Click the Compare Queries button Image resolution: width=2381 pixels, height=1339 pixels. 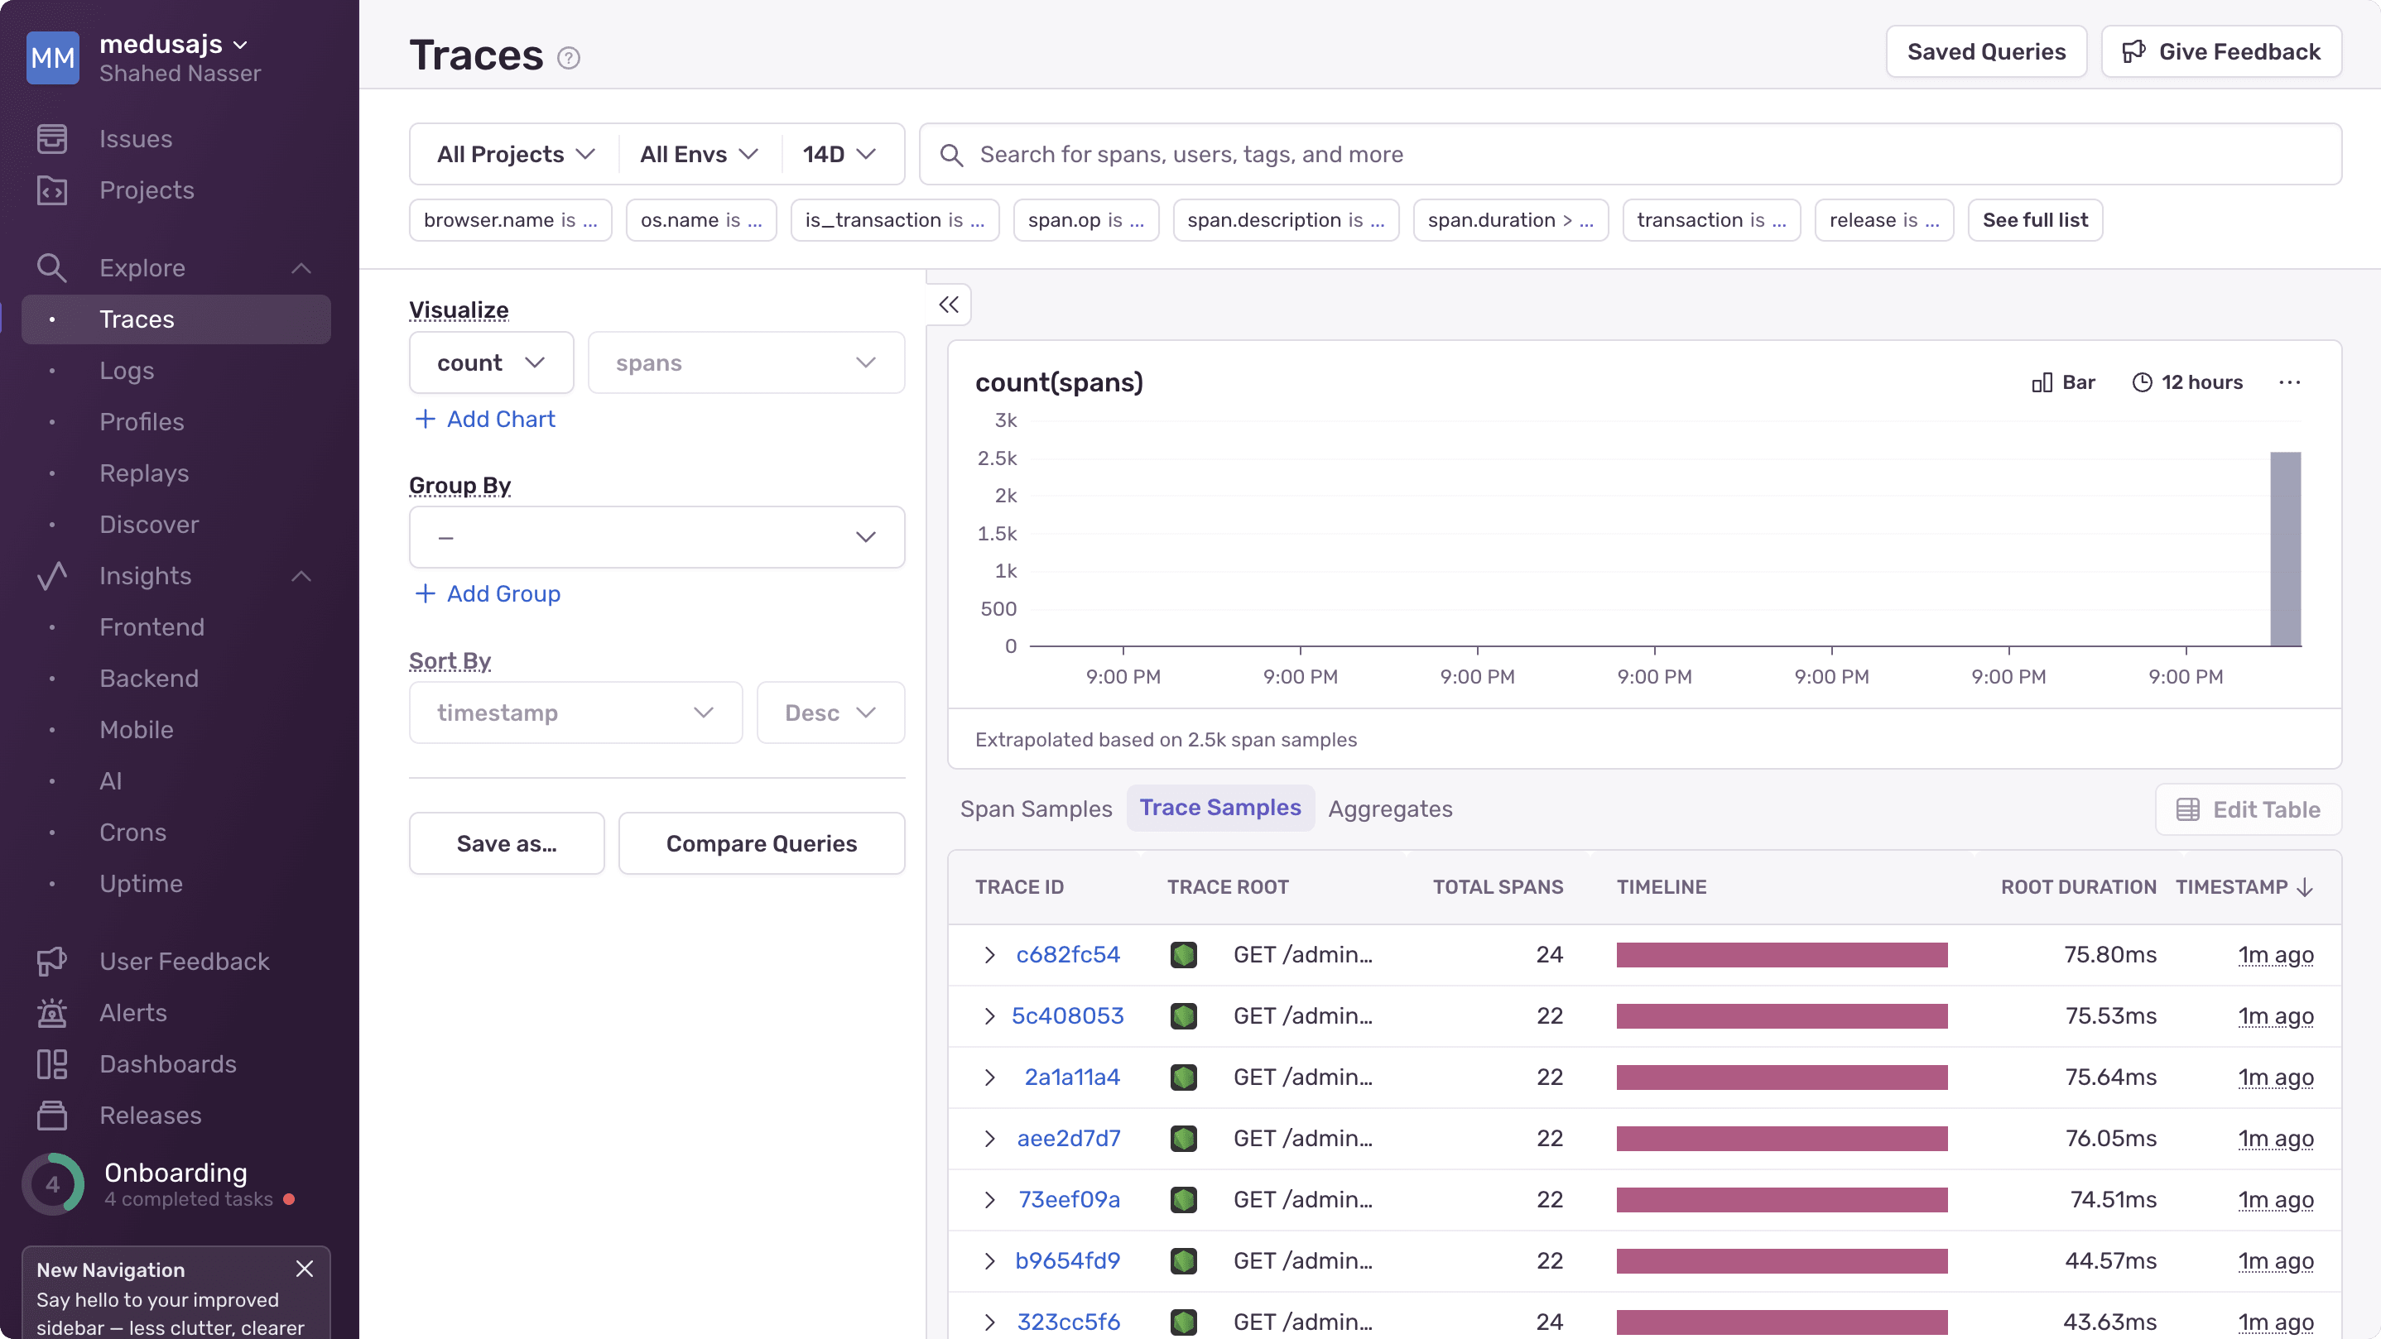[x=762, y=842]
